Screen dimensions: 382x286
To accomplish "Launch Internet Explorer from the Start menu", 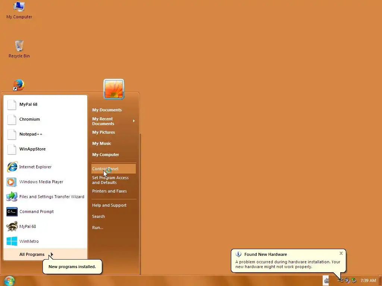I will click(x=45, y=167).
